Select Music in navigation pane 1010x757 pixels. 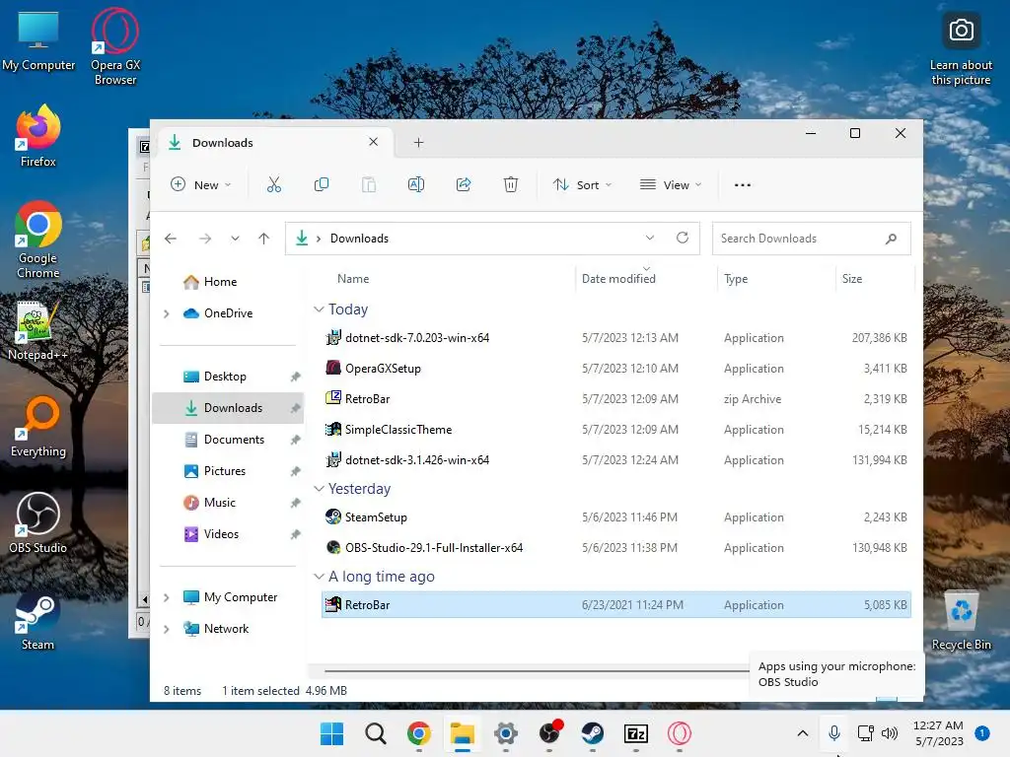point(228,503)
